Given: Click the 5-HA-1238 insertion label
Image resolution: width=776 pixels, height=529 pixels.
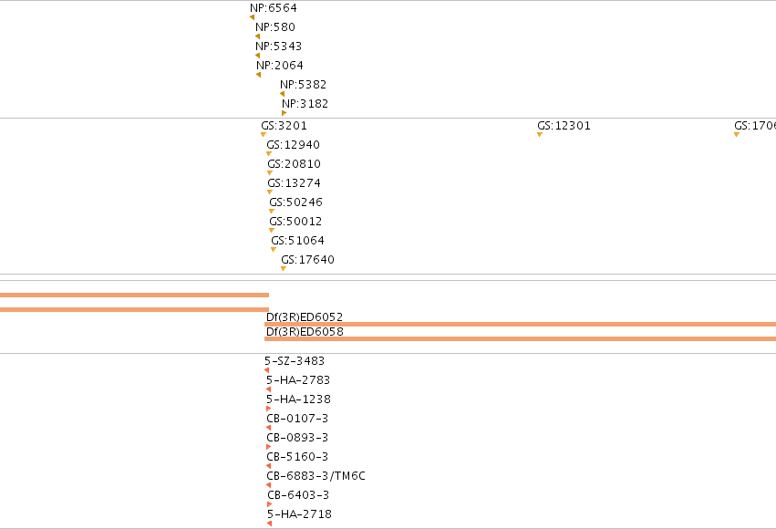Looking at the screenshot, I should (x=298, y=399).
